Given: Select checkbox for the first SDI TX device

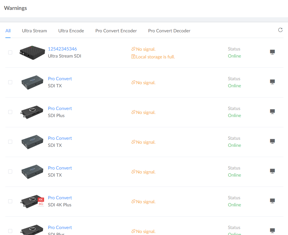Looking at the screenshot, I should (10, 82).
